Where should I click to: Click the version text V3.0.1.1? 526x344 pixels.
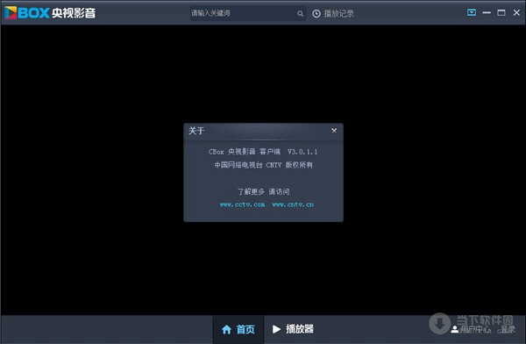pyautogui.click(x=302, y=152)
